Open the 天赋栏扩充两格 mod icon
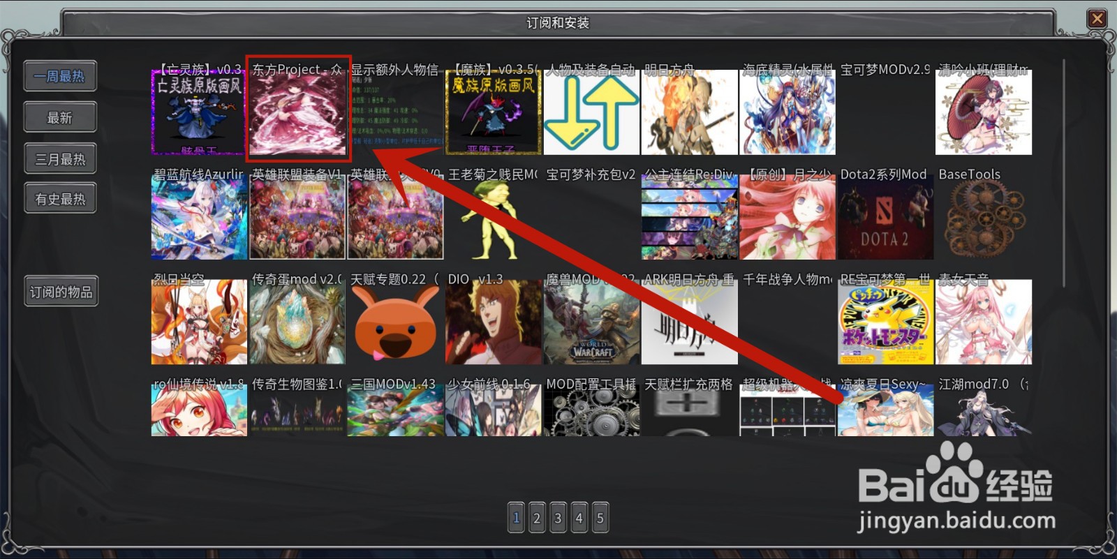 [x=690, y=410]
